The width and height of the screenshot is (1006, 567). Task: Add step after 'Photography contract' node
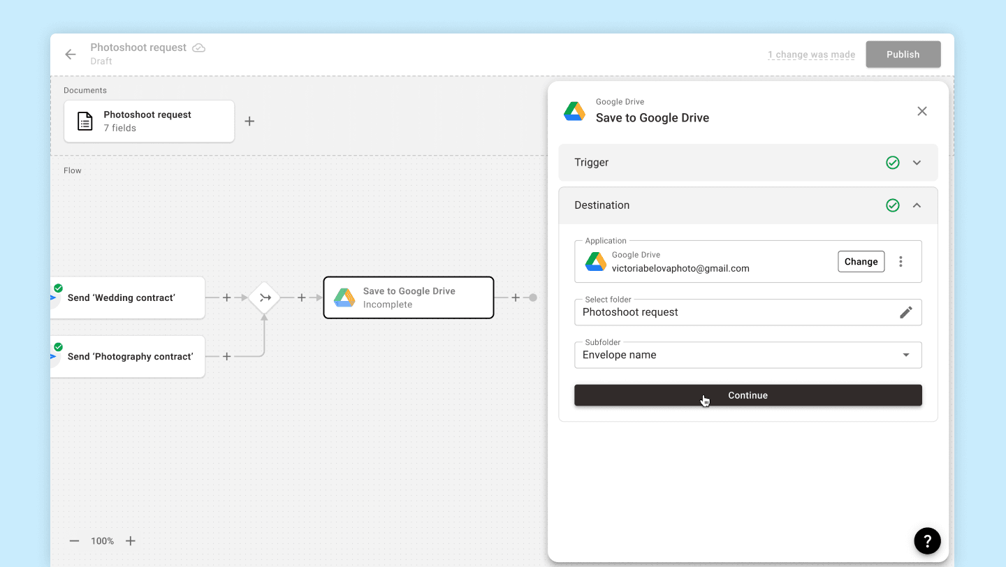[x=226, y=356]
